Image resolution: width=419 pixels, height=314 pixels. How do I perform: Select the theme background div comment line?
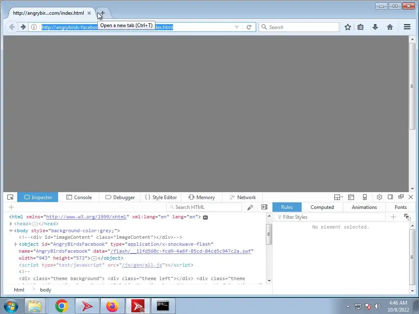(132, 278)
